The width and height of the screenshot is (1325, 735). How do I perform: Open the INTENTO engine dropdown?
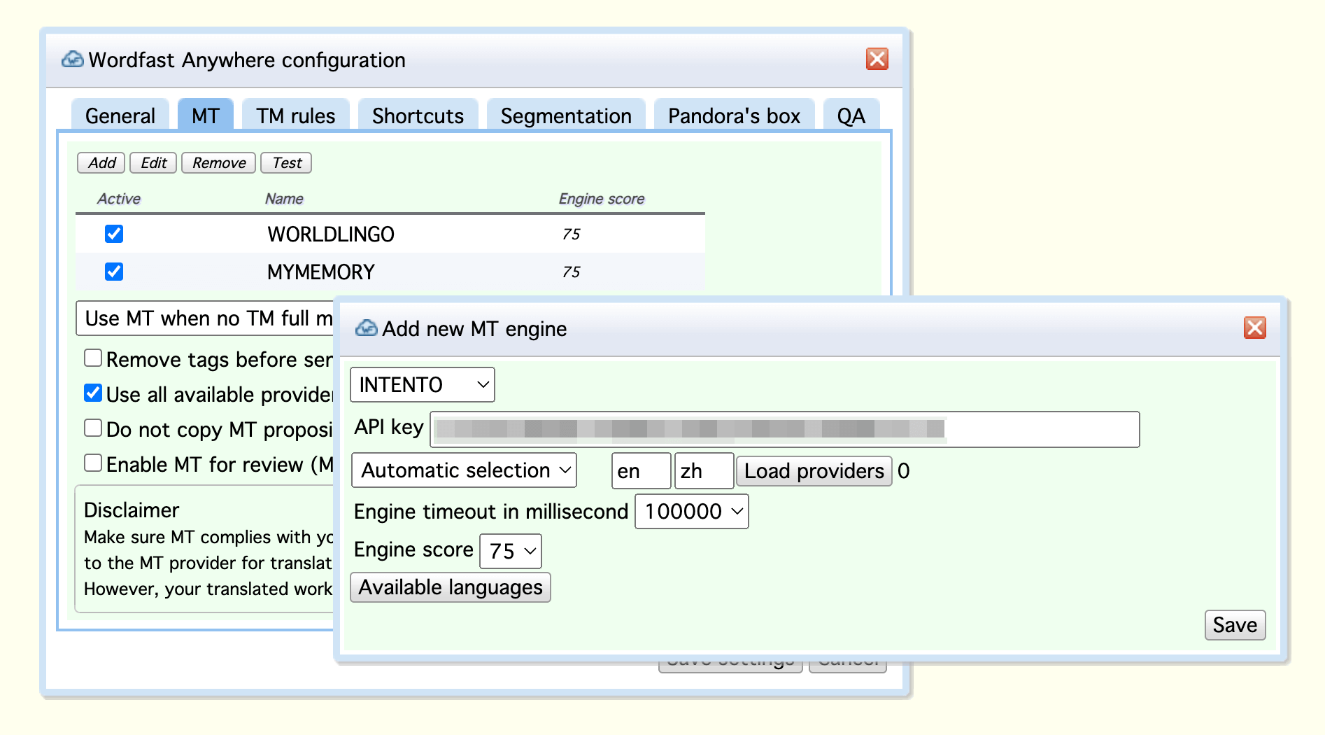coord(423,384)
